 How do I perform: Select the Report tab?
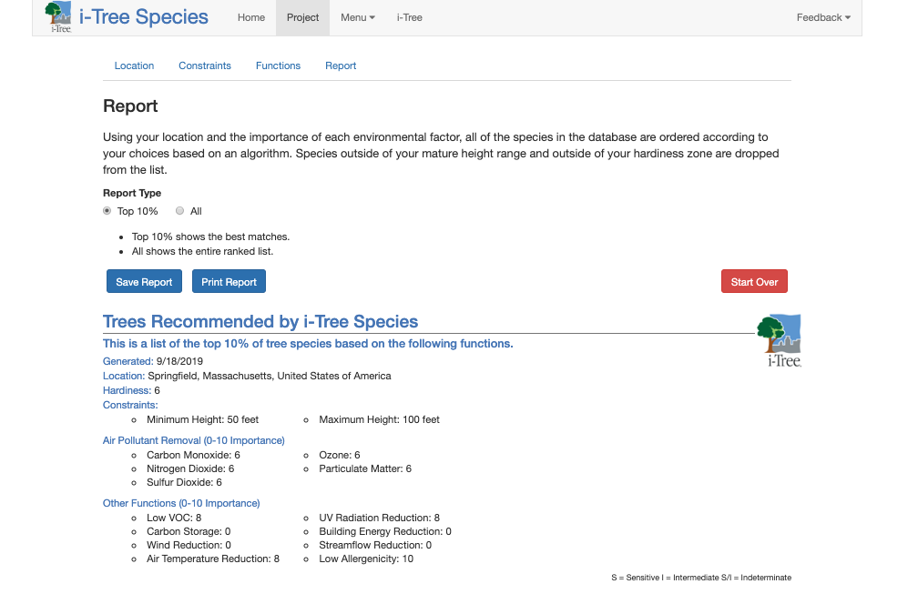[x=341, y=65]
